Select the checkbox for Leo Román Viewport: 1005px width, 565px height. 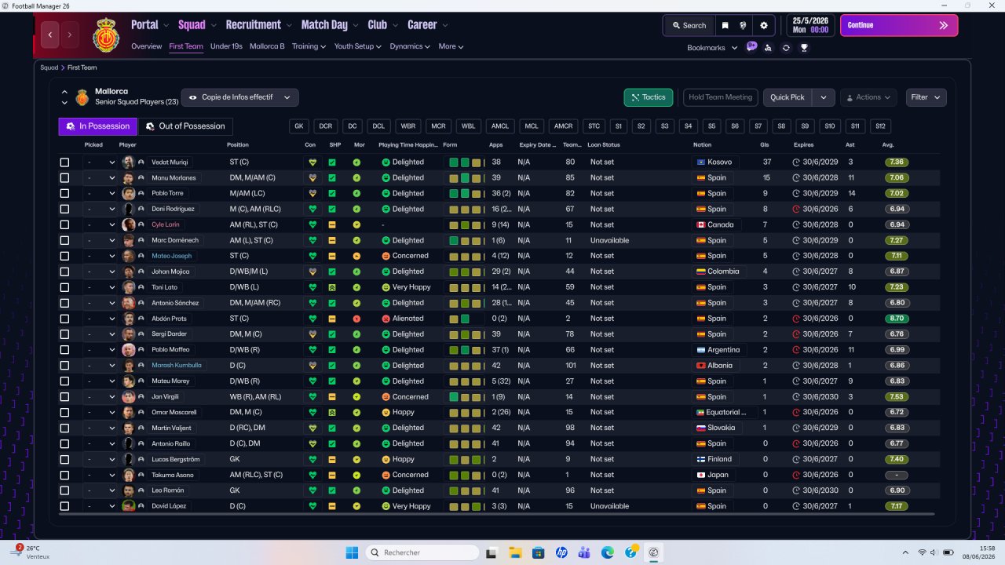point(64,490)
